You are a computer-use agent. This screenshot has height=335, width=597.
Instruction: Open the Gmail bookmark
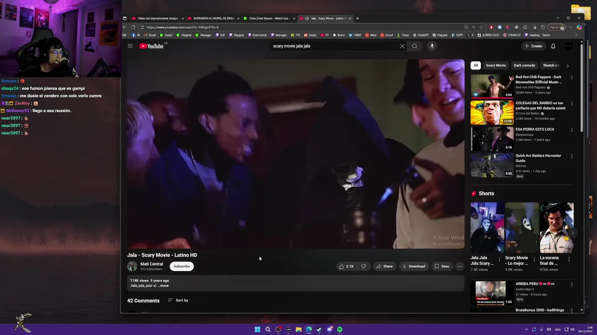click(150, 35)
